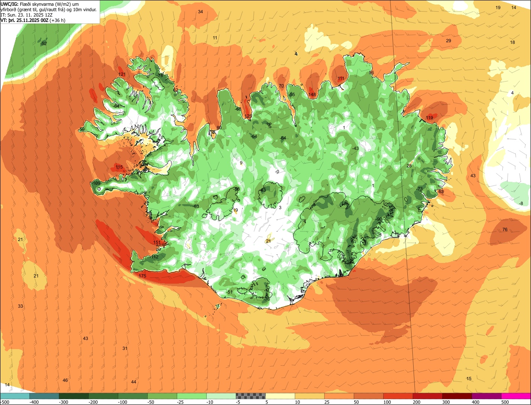The height and width of the screenshot is (405, 531).
Task: Select the 200 to 300 red legend swatch
Action: 427,396
